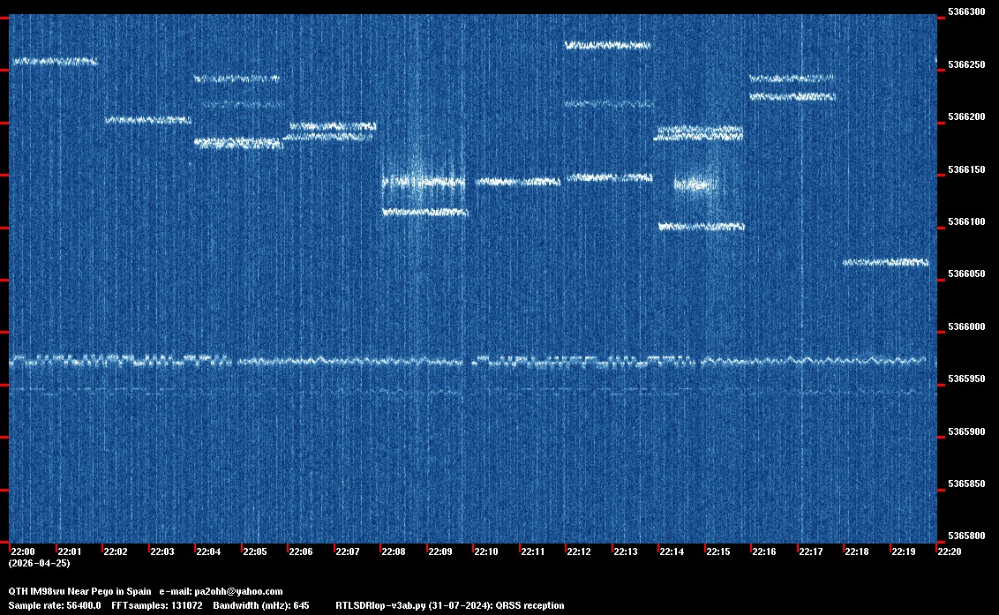Click the 22:08 time axis label
The image size is (999, 615).
point(394,551)
